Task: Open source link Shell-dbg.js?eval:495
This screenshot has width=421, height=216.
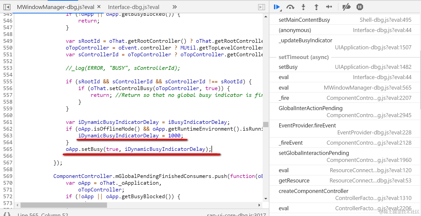Action: coord(385,20)
